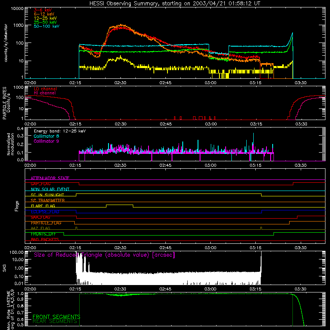The image size is (330, 330).
Task: Select the 25-50 keV legend label
Action: 45,22
